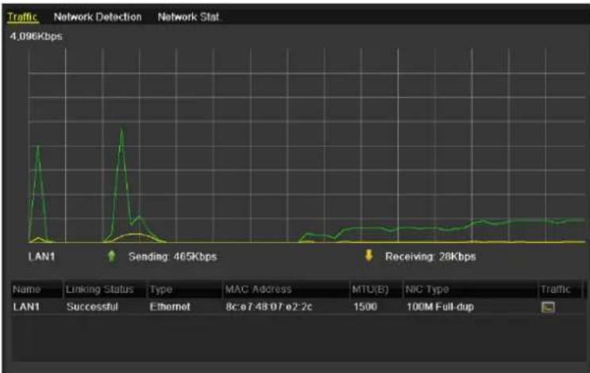
Task: Open the Traffic tab
Action: pos(22,17)
